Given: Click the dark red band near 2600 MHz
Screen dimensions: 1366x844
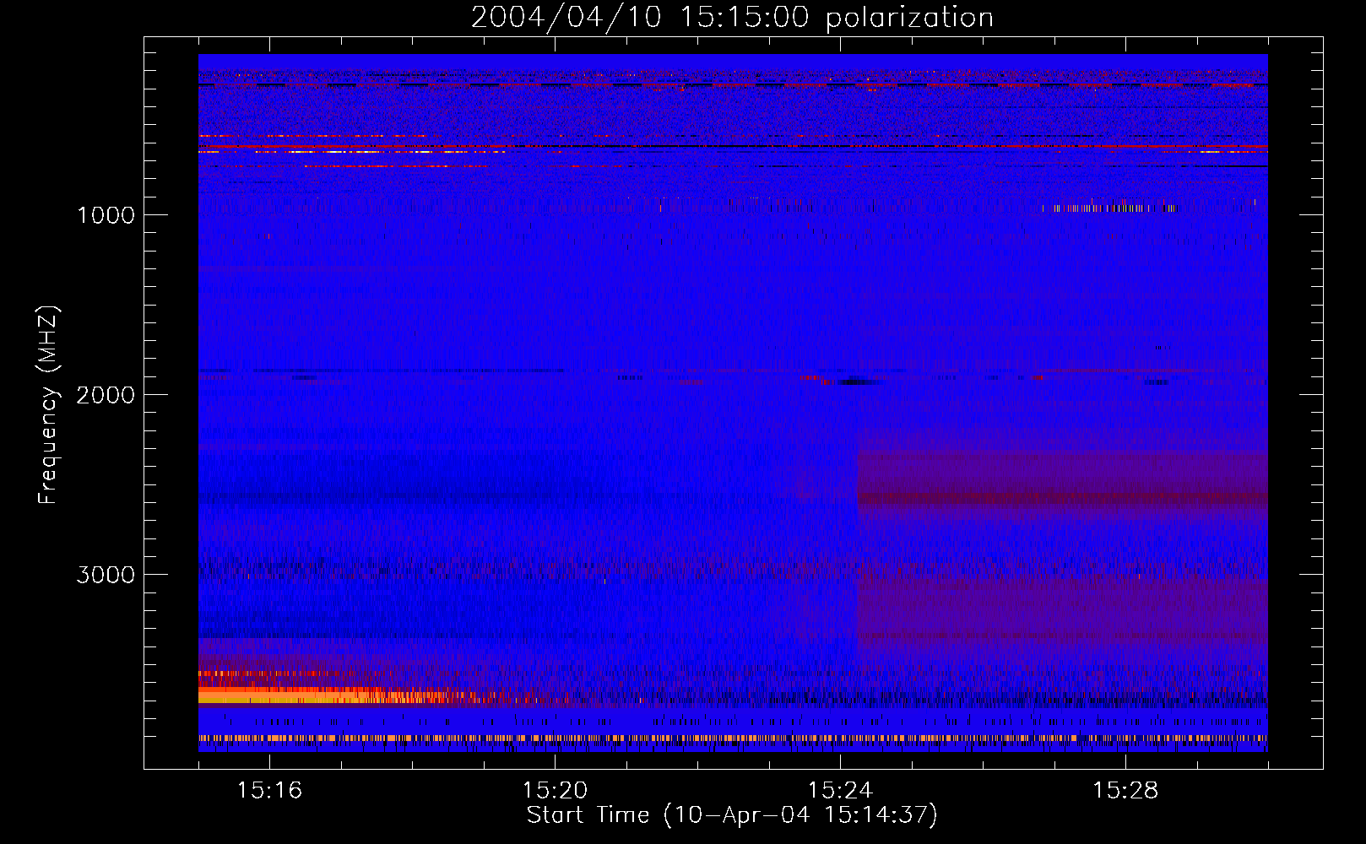Looking at the screenshot, I should pos(1062,499).
